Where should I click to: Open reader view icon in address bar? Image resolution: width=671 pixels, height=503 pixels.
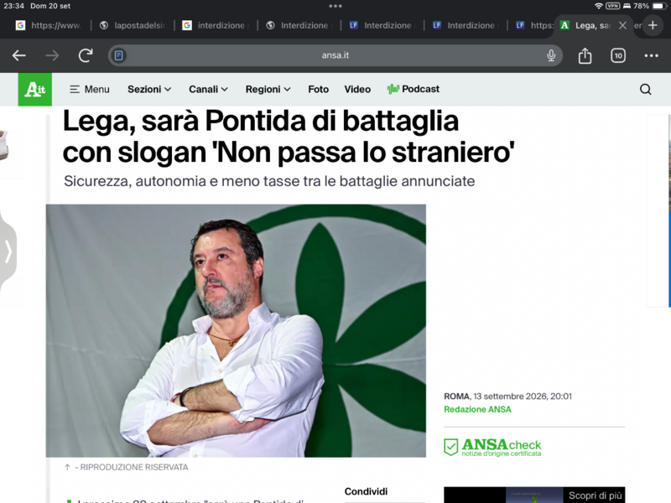[x=119, y=55]
